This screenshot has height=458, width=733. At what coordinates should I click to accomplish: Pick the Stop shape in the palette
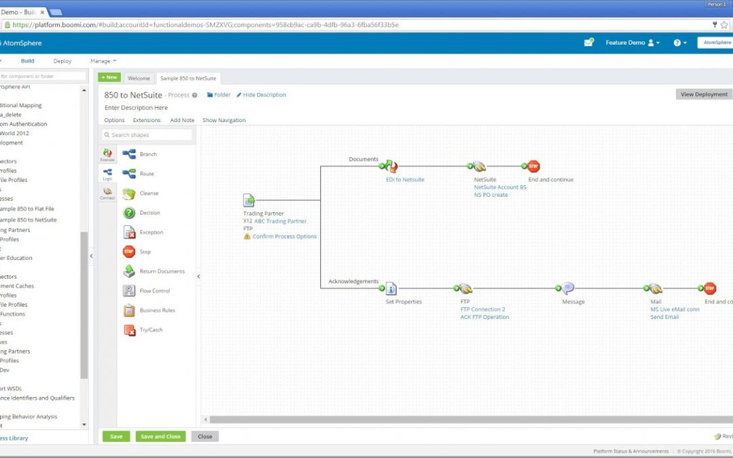tap(129, 252)
